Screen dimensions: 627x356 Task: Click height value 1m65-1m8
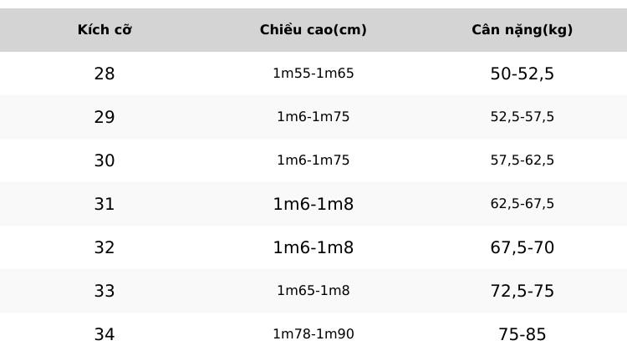click(x=313, y=291)
